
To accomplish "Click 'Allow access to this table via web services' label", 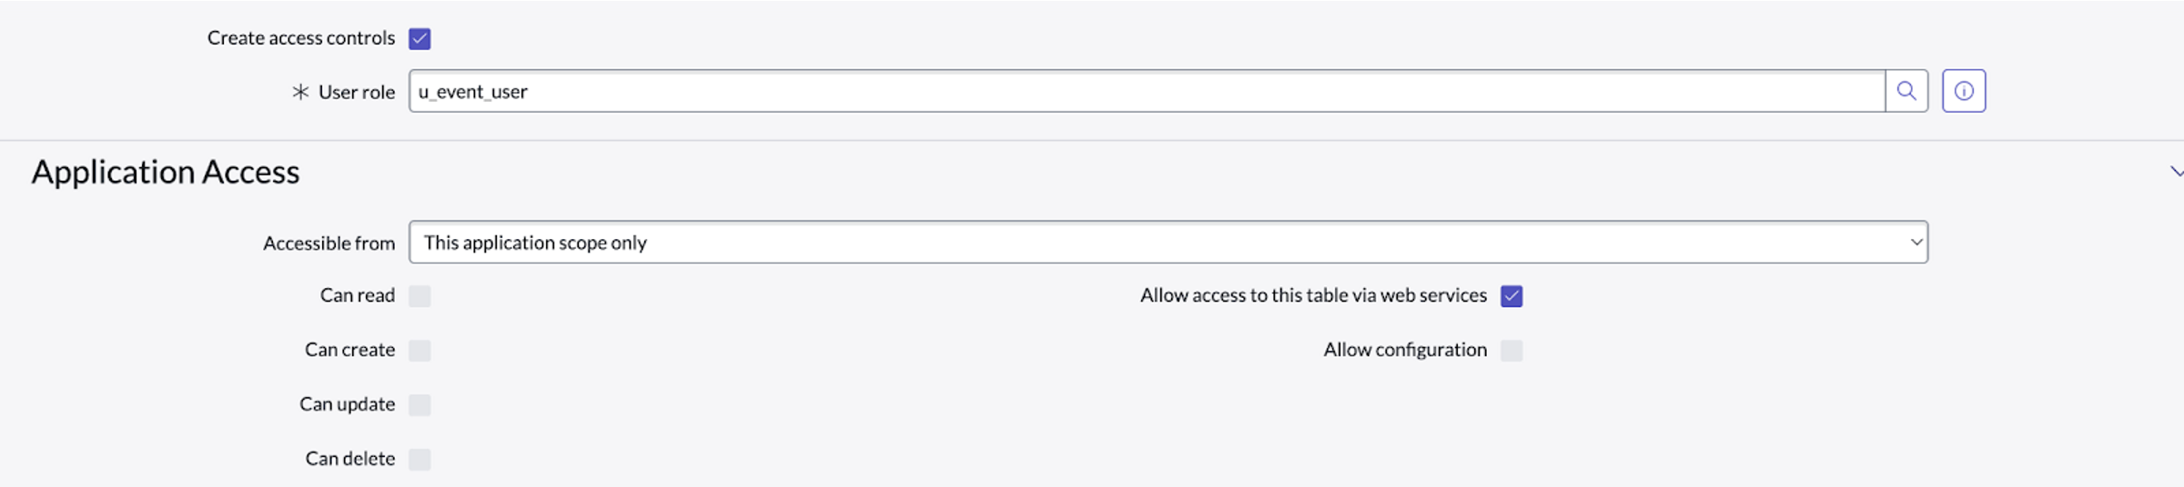I will [1312, 295].
